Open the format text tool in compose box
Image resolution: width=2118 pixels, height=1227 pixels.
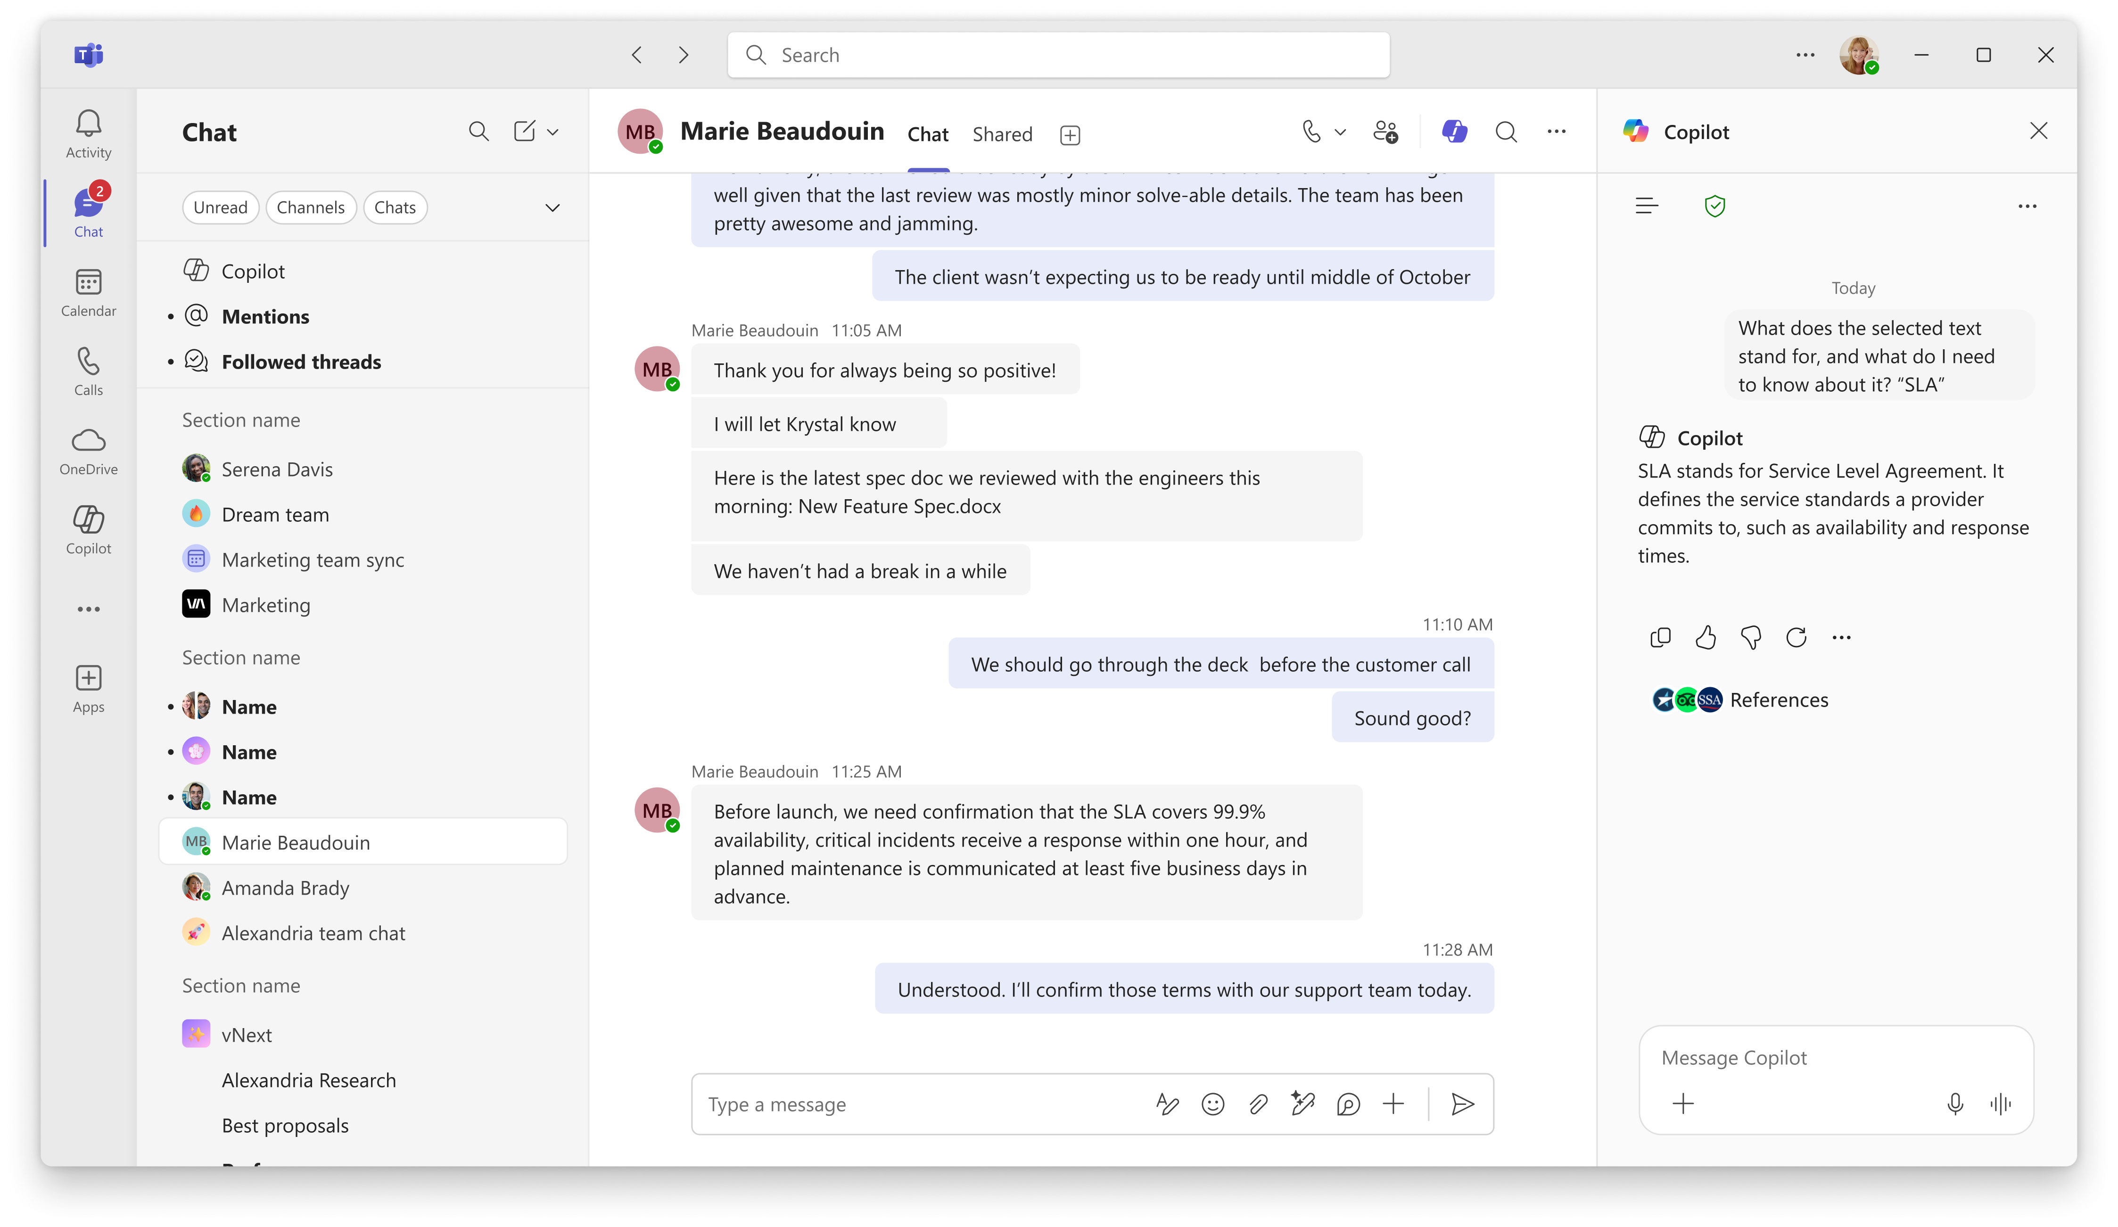[x=1167, y=1104]
